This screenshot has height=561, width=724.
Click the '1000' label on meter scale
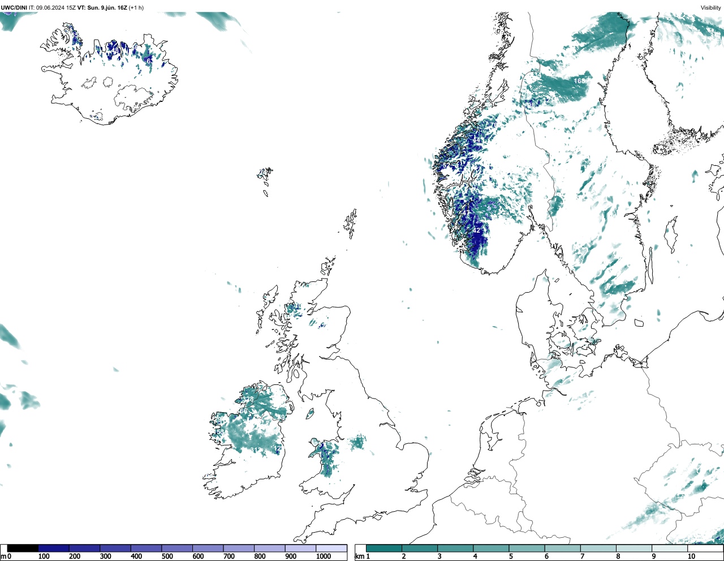tap(324, 556)
